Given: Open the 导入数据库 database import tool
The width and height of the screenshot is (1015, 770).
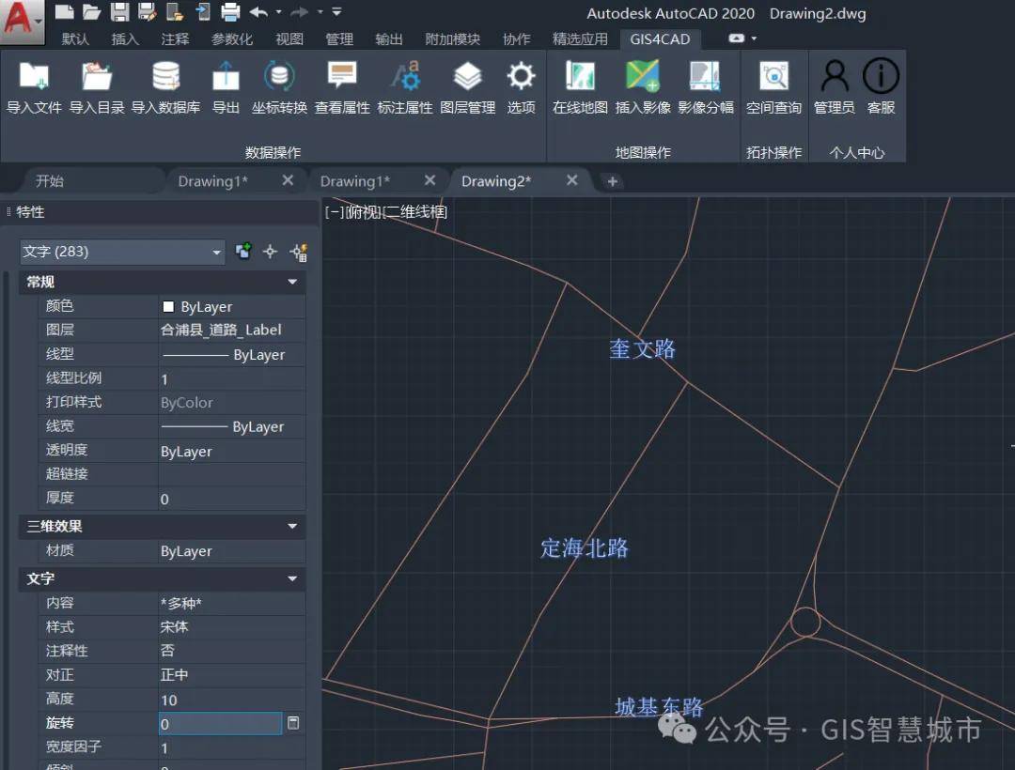Looking at the screenshot, I should point(165,77).
